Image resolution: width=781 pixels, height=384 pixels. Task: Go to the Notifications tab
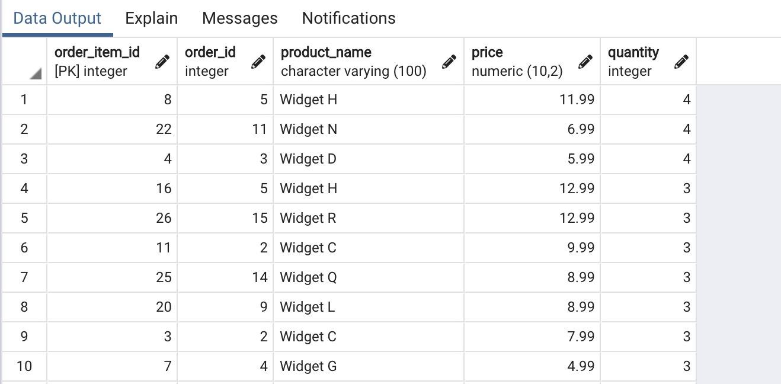(x=348, y=18)
